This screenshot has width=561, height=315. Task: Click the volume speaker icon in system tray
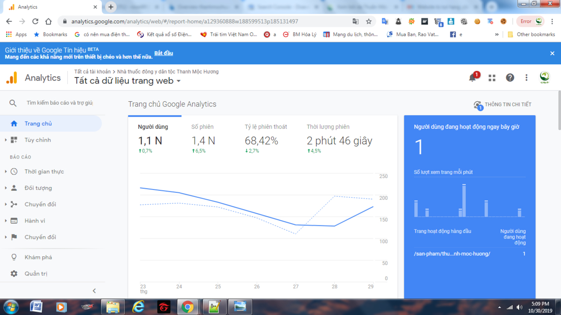(x=519, y=307)
